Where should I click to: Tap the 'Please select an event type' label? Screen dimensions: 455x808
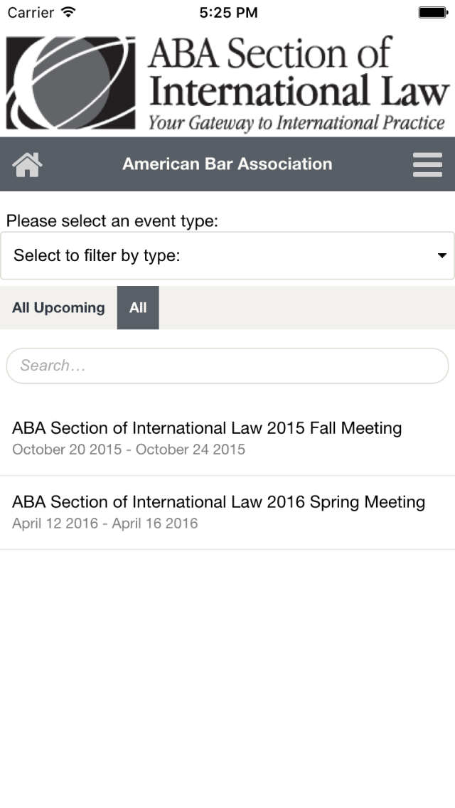click(112, 220)
